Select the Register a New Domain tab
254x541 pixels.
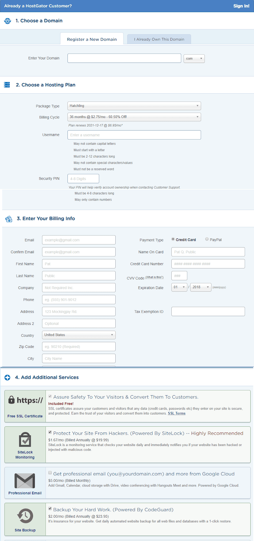92,39
